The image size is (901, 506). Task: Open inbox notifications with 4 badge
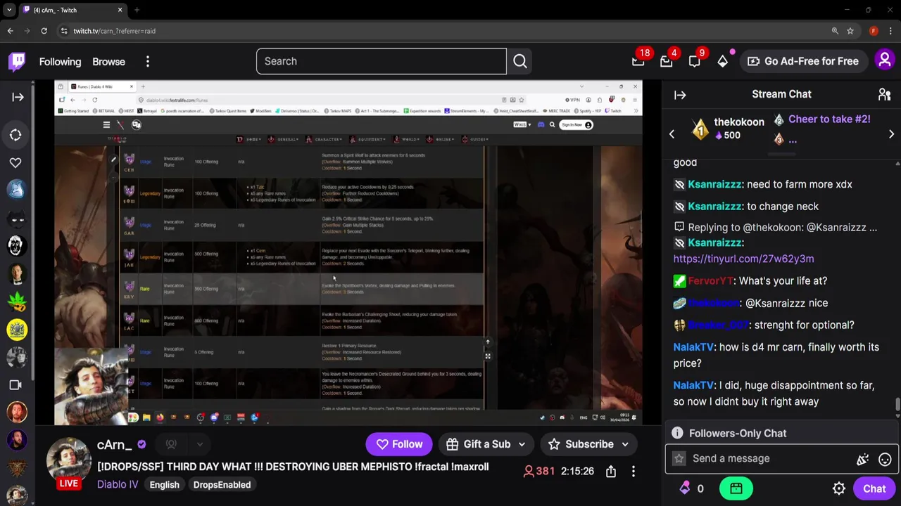pyautogui.click(x=667, y=61)
